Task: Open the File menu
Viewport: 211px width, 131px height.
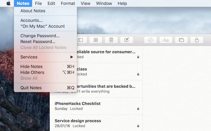Action: 38,3
